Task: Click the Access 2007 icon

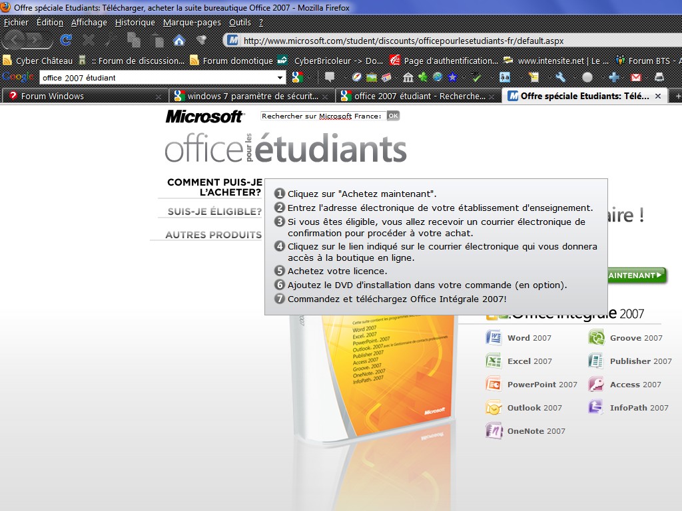Action: 595,385
